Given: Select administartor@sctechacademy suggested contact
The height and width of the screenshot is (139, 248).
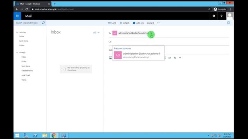Looking at the screenshot, I should (x=138, y=55).
